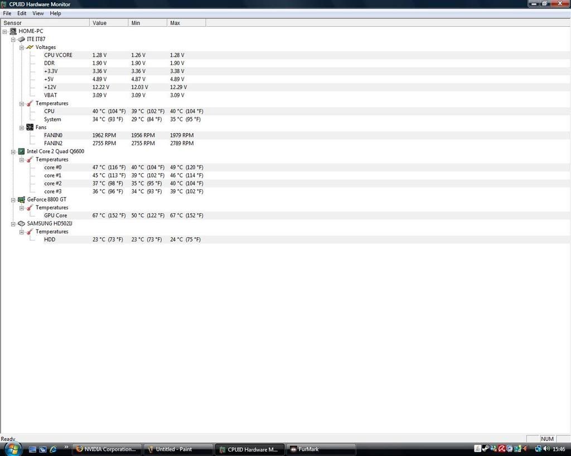This screenshot has width=571, height=456.
Task: Click the SAMSUNG HD502IJ drive icon
Action: tap(22, 224)
